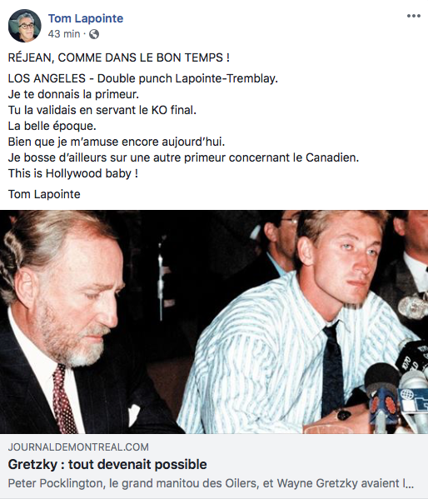Click the This is Hollywood baby line
Viewport: 428px width, 499px height.
73,173
